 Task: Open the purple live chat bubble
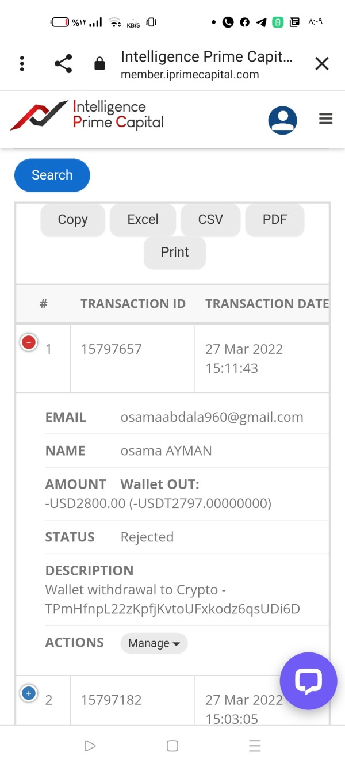coord(308,681)
